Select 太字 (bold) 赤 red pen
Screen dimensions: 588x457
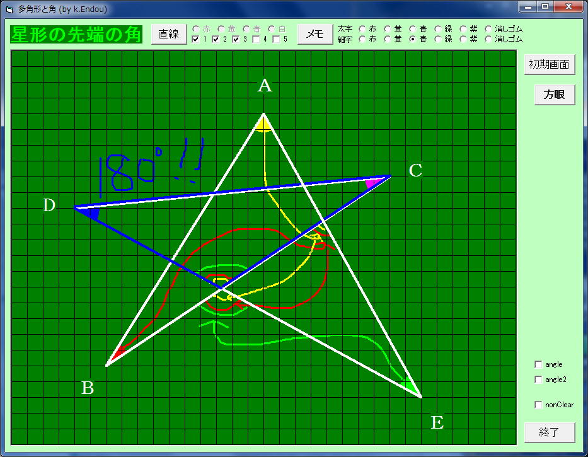point(362,29)
